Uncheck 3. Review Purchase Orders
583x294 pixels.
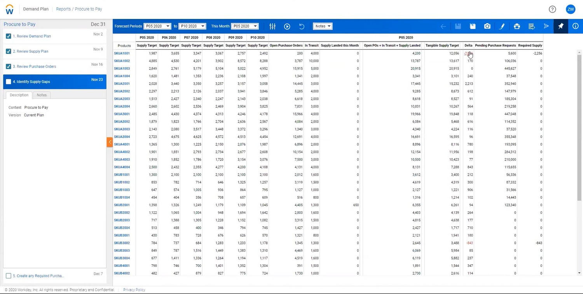coord(9,66)
